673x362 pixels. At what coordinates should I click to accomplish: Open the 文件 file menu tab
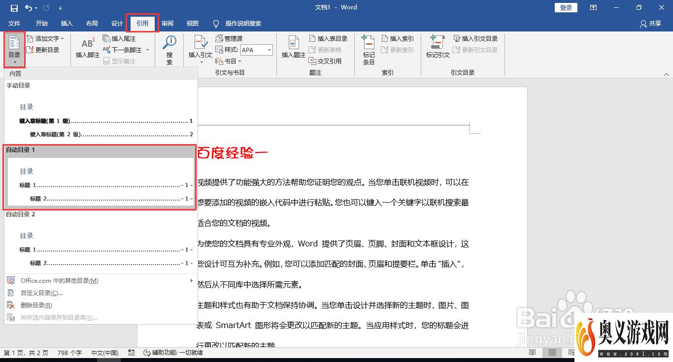(x=14, y=24)
